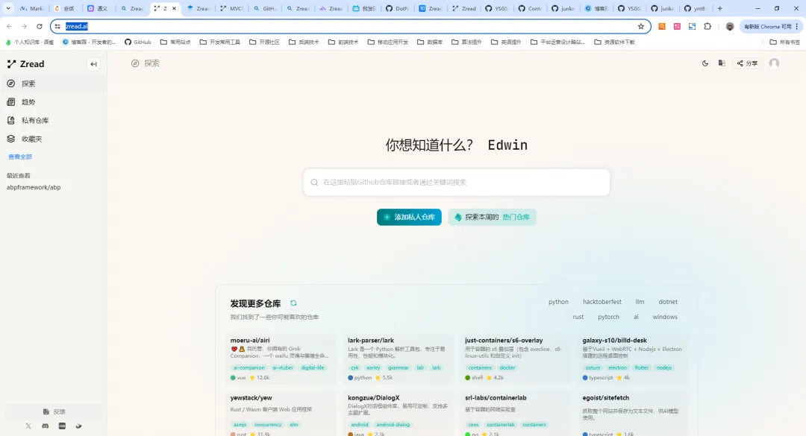This screenshot has height=436, width=806.
Task: Go to 趋势 in the sidebar
Action: coord(28,102)
